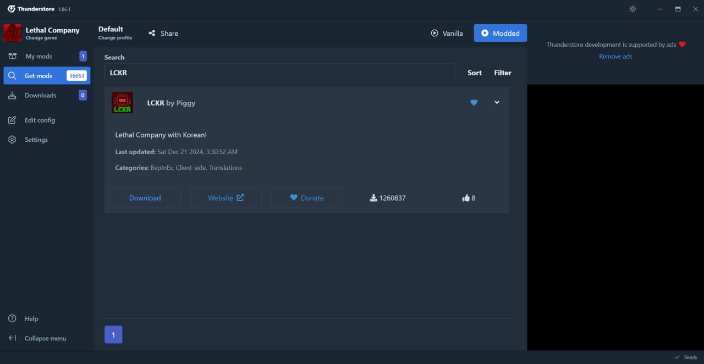704x364 pixels.
Task: Click the play icon in Vanilla button
Action: tap(435, 33)
